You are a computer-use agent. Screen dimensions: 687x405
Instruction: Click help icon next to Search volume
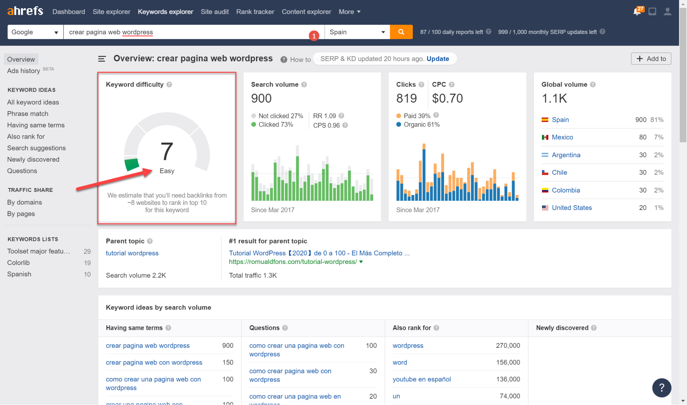coord(304,84)
